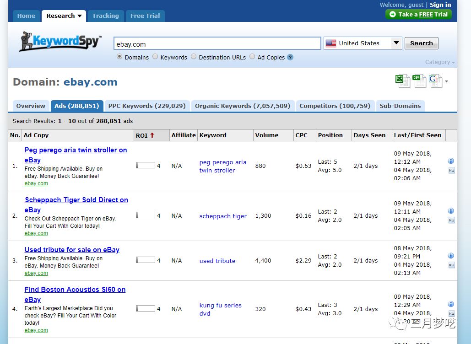Screen dimensions: 471x344
Task: Click Take a FREE Trial button
Action: (x=418, y=14)
